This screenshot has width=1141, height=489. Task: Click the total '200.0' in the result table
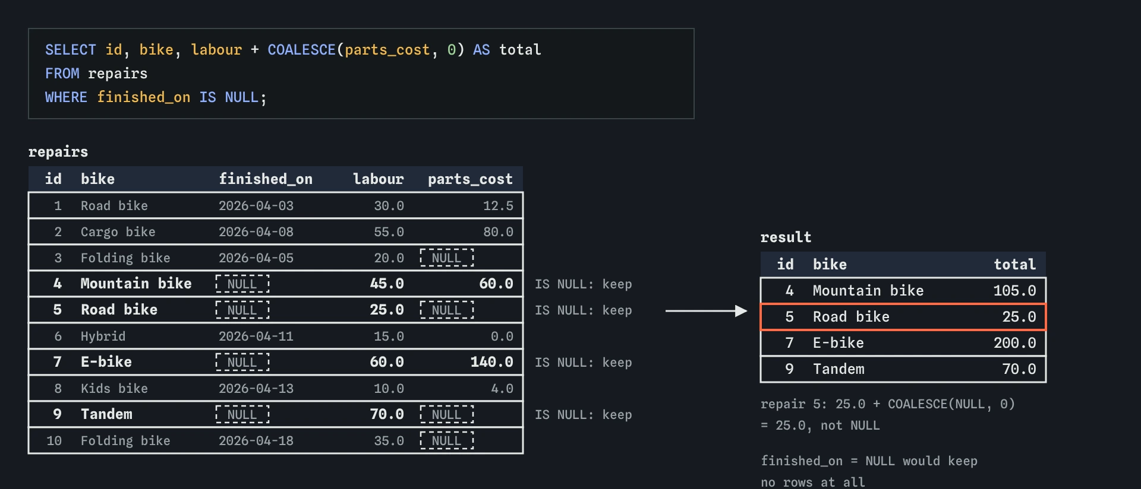(x=1015, y=343)
